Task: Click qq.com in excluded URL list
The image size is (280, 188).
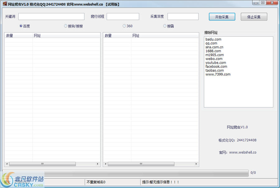Action: coord(211,43)
